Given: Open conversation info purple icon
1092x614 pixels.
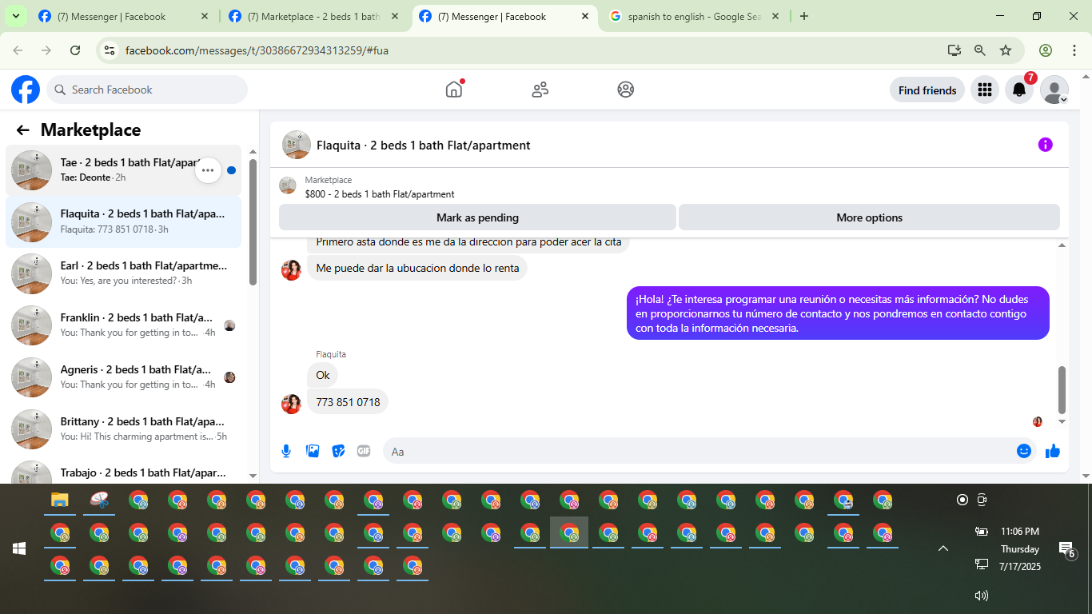Looking at the screenshot, I should coord(1046,145).
